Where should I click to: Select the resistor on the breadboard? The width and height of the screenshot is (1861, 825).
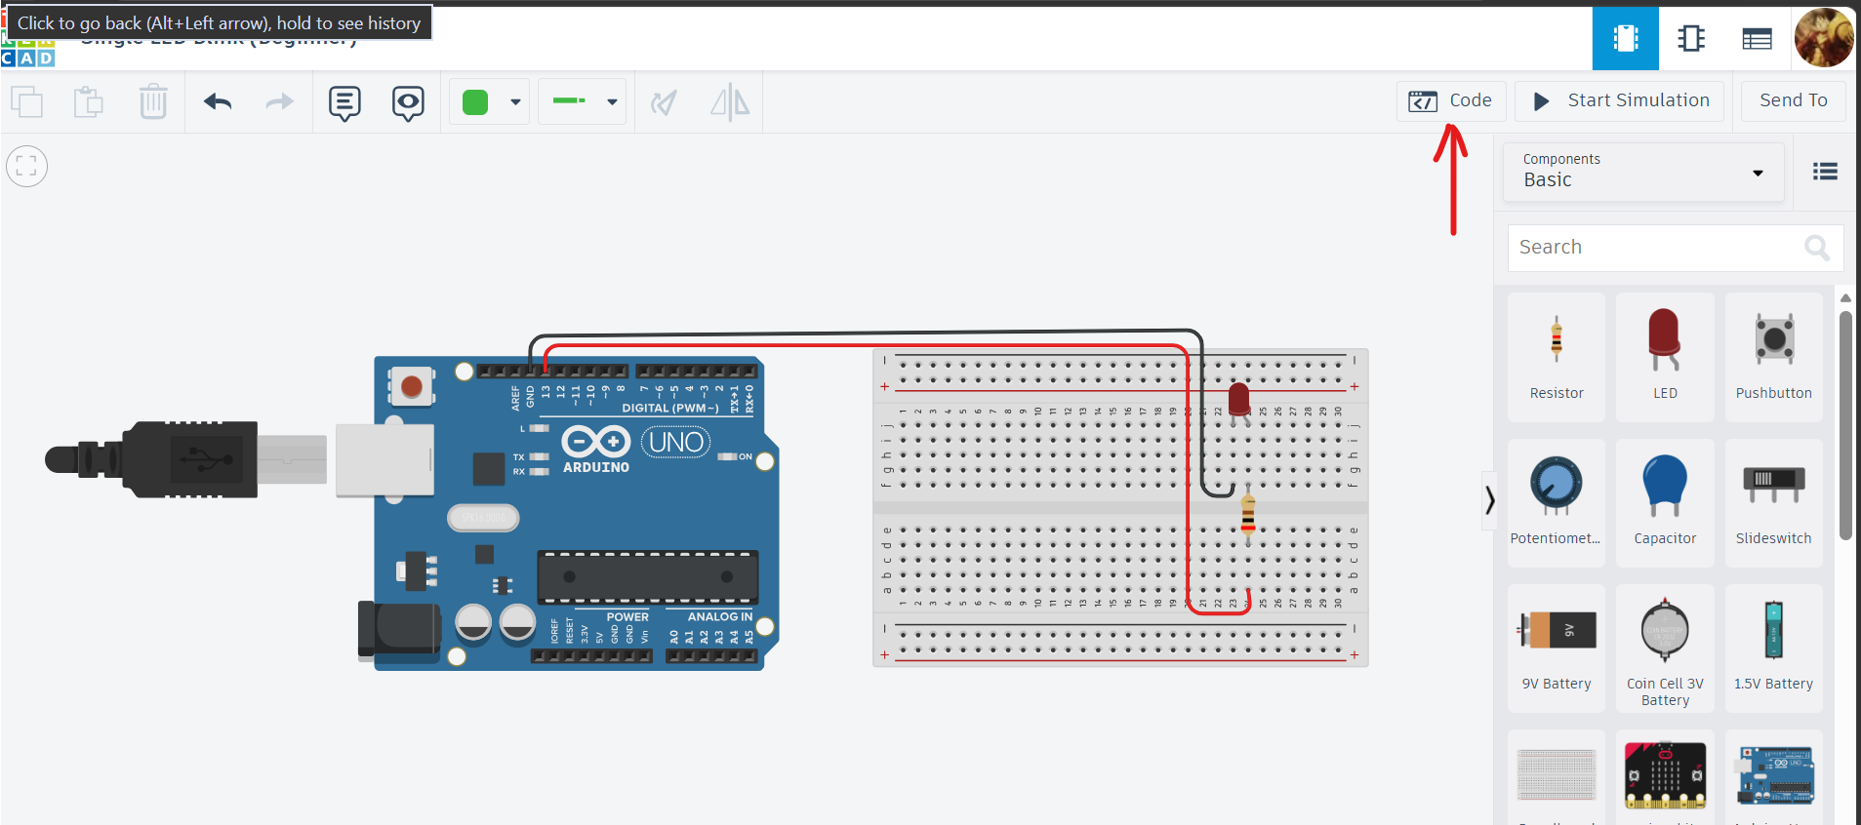tap(1248, 512)
